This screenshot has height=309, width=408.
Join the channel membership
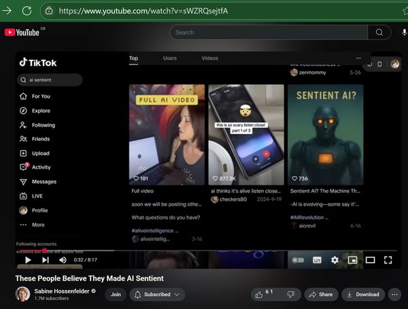[x=116, y=295]
